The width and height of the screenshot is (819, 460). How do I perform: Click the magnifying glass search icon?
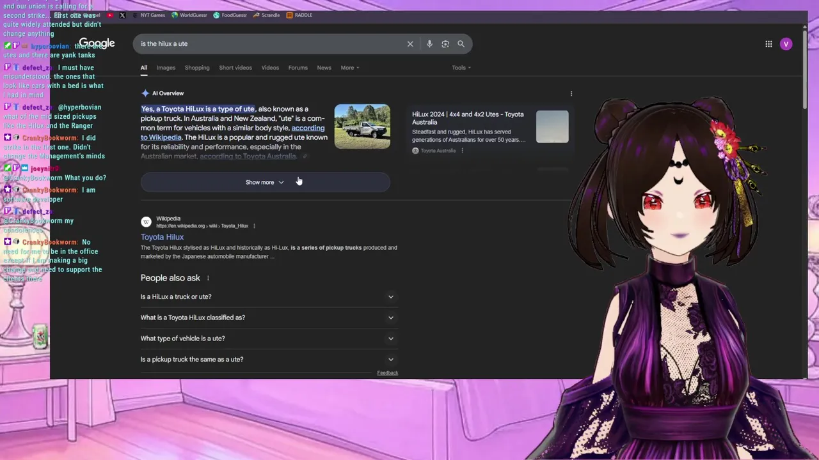coord(461,44)
